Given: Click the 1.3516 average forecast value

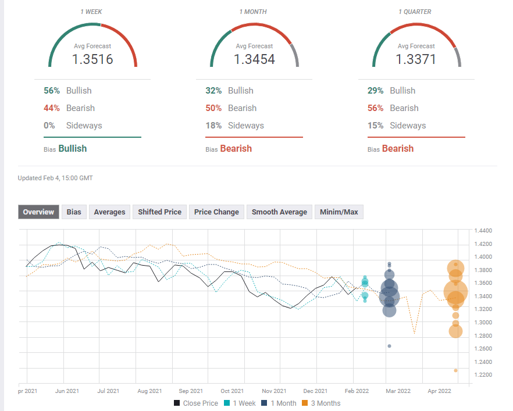Looking at the screenshot, I should pos(92,59).
